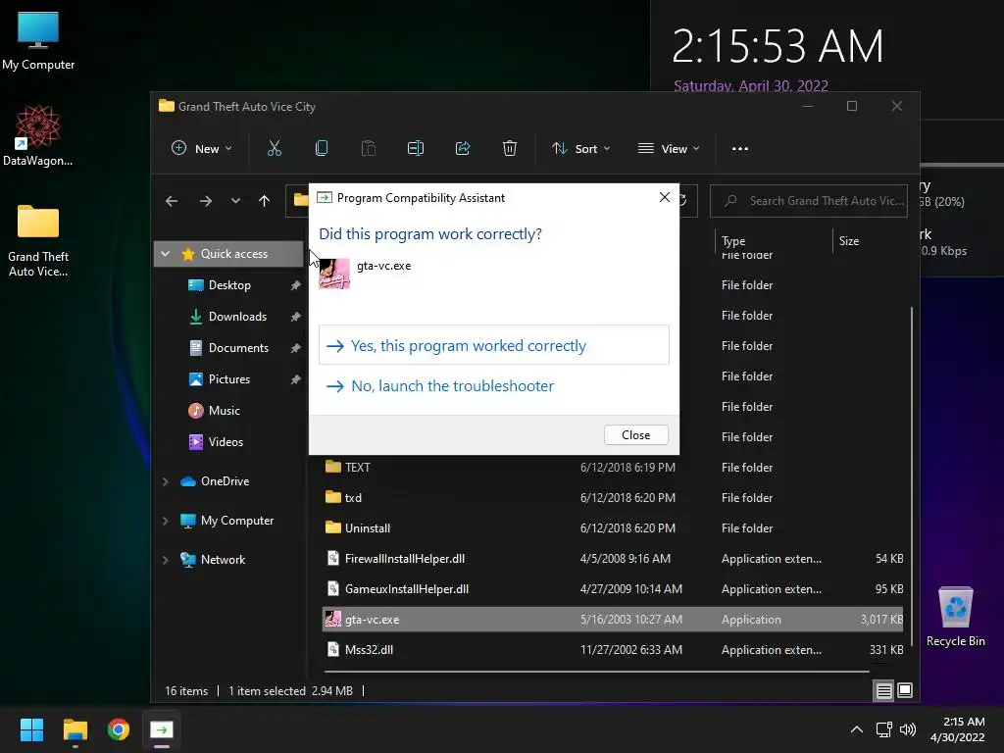Select Documents in Quick access

click(x=238, y=348)
